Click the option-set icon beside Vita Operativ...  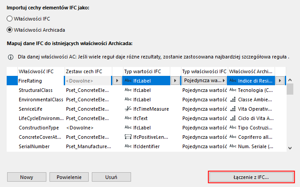click(x=232, y=109)
